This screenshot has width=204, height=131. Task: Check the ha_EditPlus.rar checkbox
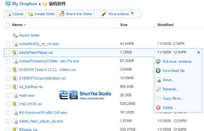click(8, 87)
